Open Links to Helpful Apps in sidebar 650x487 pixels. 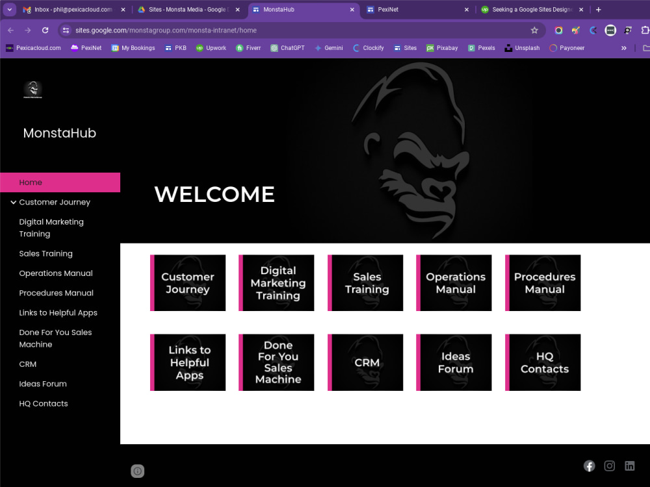click(x=58, y=313)
